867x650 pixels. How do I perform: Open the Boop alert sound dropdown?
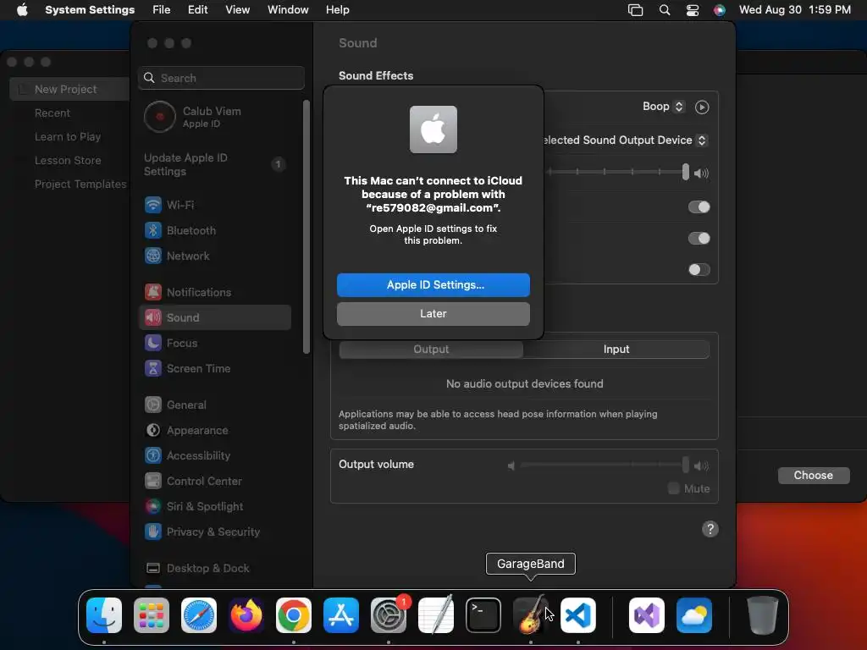coord(664,106)
